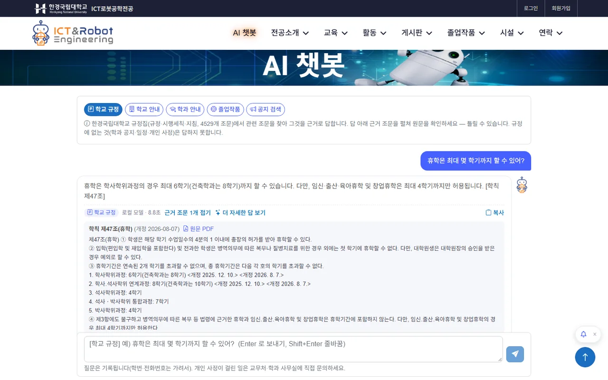Click the send message paper-plane button
This screenshot has width=608, height=380.
pyautogui.click(x=515, y=354)
